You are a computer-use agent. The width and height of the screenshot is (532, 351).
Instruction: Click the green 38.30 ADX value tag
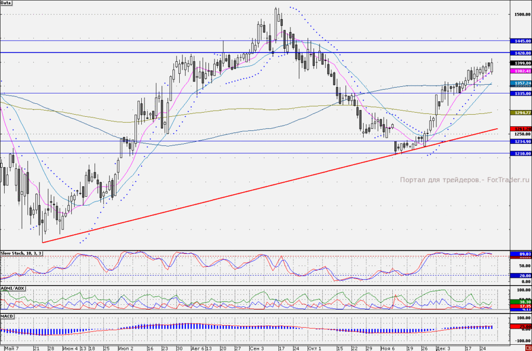(x=521, y=301)
